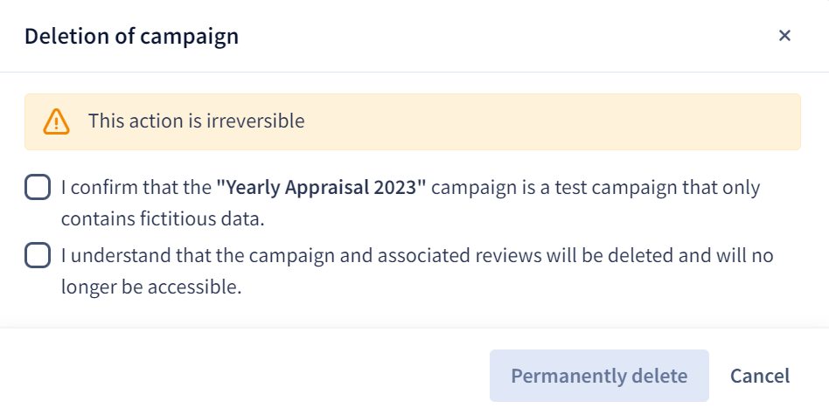Close the Deletion of campaign dialog
The image size is (829, 415).
(x=784, y=35)
